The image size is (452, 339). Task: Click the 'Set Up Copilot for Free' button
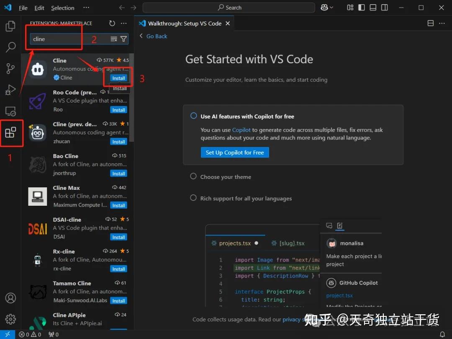click(x=235, y=153)
